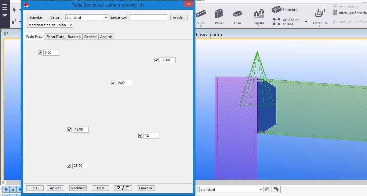Click the input field containing 12
Viewport: 367px width, 196px height.
[x=151, y=136]
